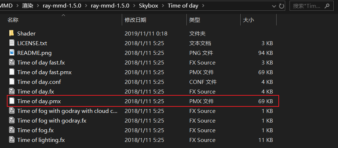
Task: Select the Time of lighting.fx file icon
Action: pos(11,140)
